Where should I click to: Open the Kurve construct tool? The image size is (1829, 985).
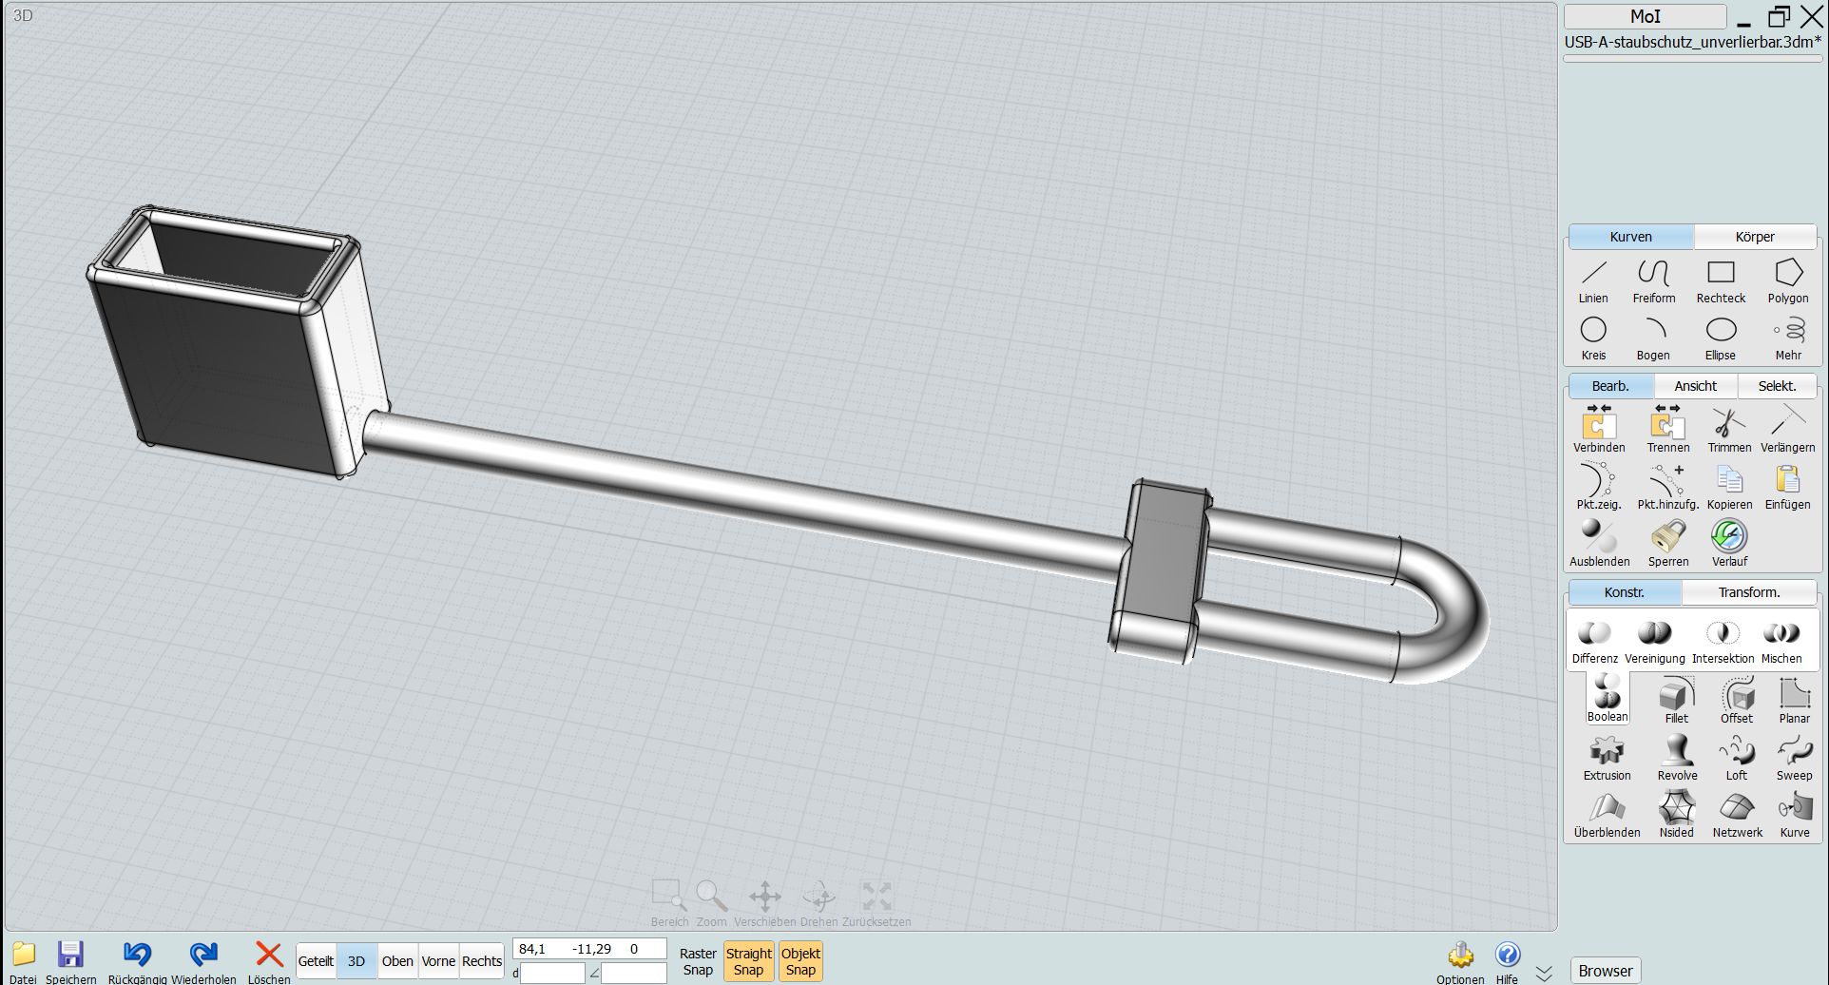point(1795,816)
